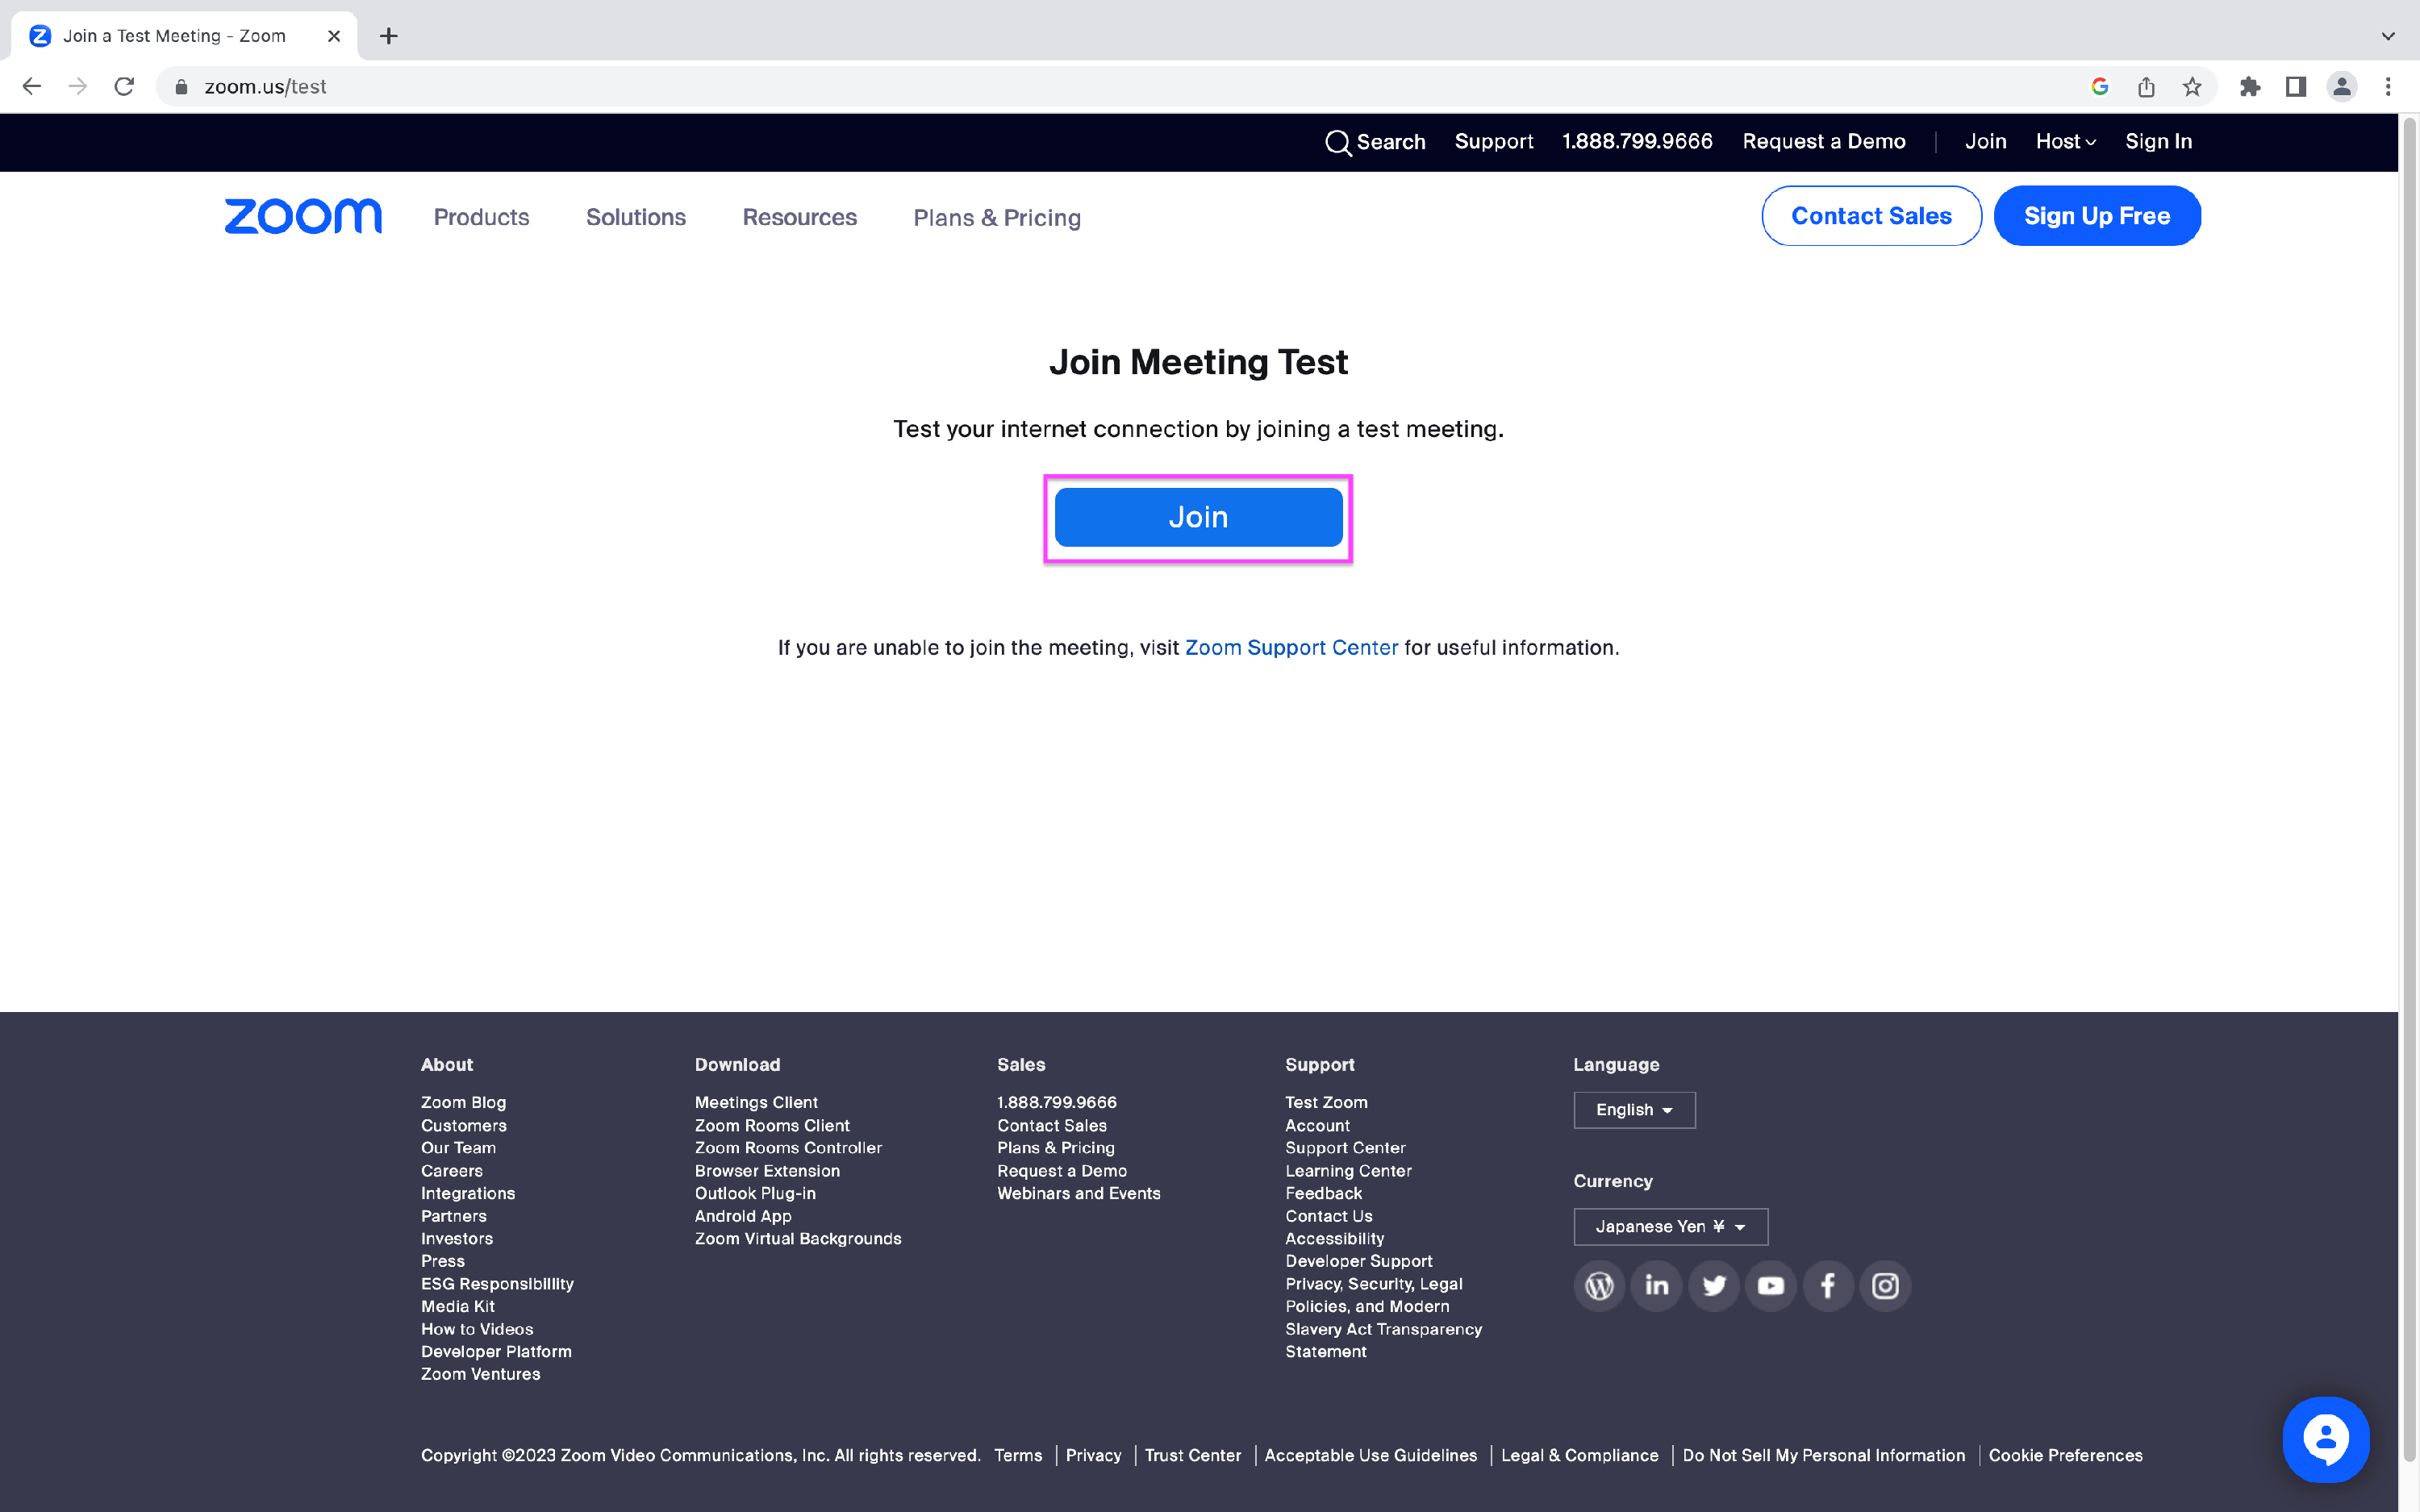Click the Join button to start test meeting
This screenshot has width=2420, height=1512.
[1198, 517]
